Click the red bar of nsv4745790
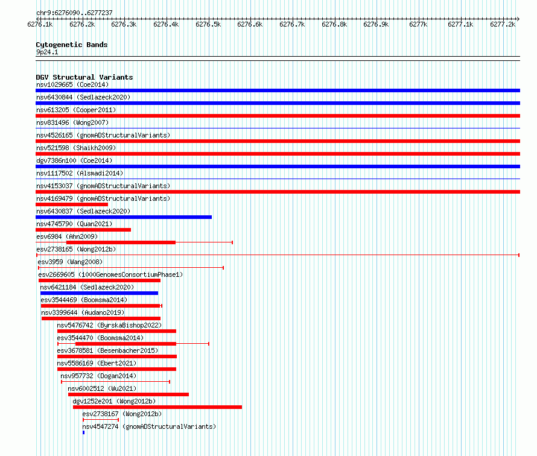This screenshot has height=456, width=537. click(83, 230)
